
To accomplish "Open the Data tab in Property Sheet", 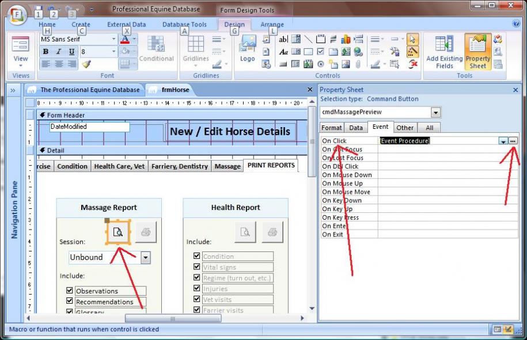I will [x=355, y=128].
